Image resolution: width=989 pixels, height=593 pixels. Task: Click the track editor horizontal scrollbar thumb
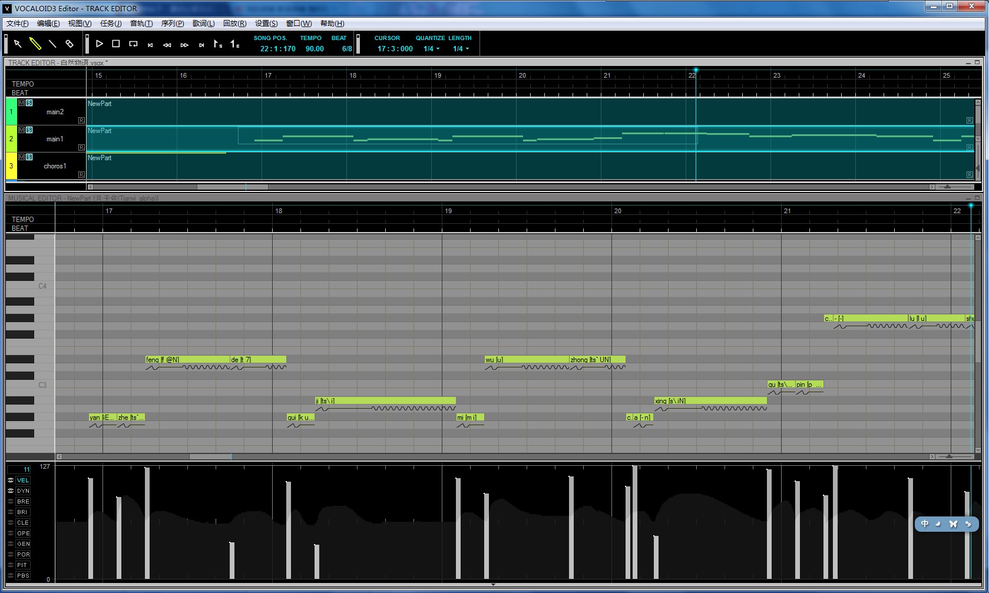[233, 187]
